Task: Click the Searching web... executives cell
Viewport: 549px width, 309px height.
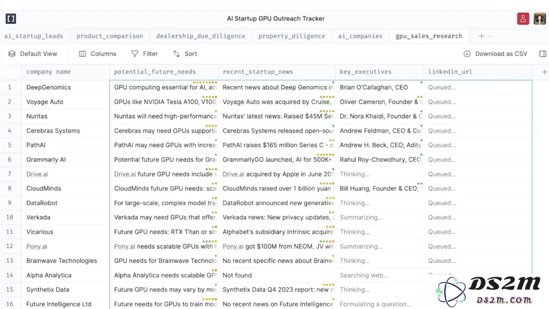Action: (380, 275)
